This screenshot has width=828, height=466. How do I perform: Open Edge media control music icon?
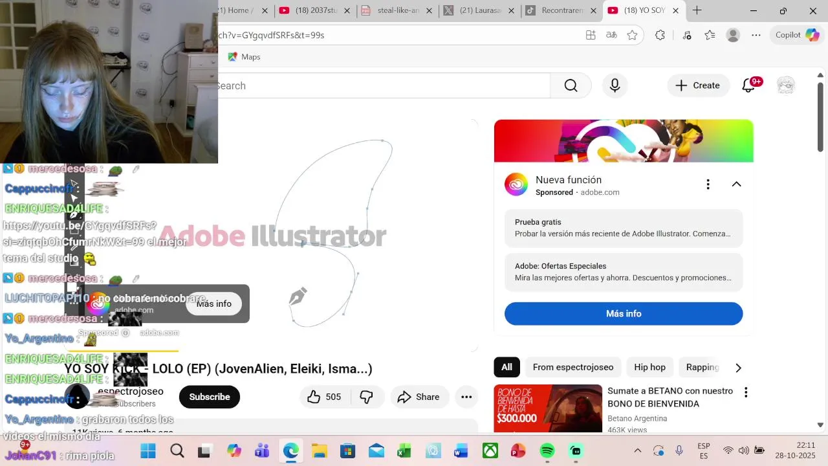(687, 35)
